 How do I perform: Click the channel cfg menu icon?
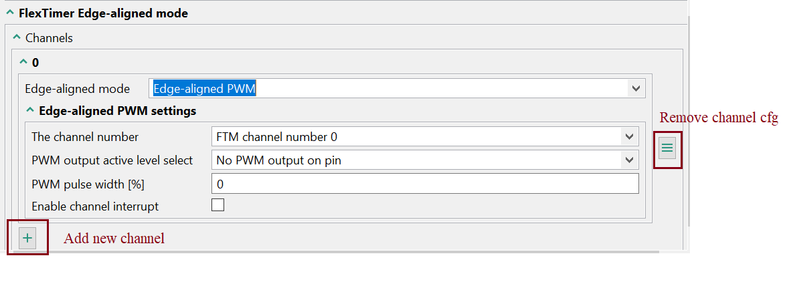pyautogui.click(x=667, y=148)
